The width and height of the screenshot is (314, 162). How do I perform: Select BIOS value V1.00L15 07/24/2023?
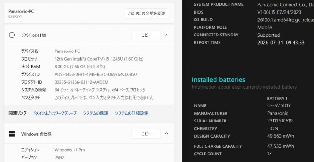[x=279, y=12]
